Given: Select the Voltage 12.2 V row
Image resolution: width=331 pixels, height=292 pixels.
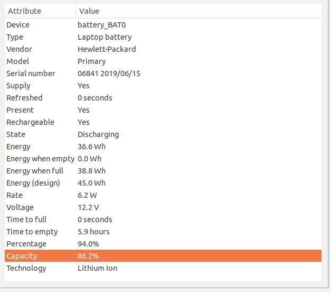Looking at the screenshot, I should tap(163, 207).
